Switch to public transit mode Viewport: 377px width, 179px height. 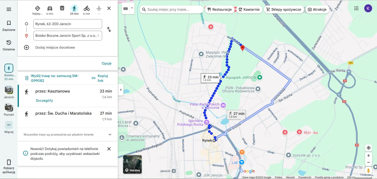tap(62, 8)
